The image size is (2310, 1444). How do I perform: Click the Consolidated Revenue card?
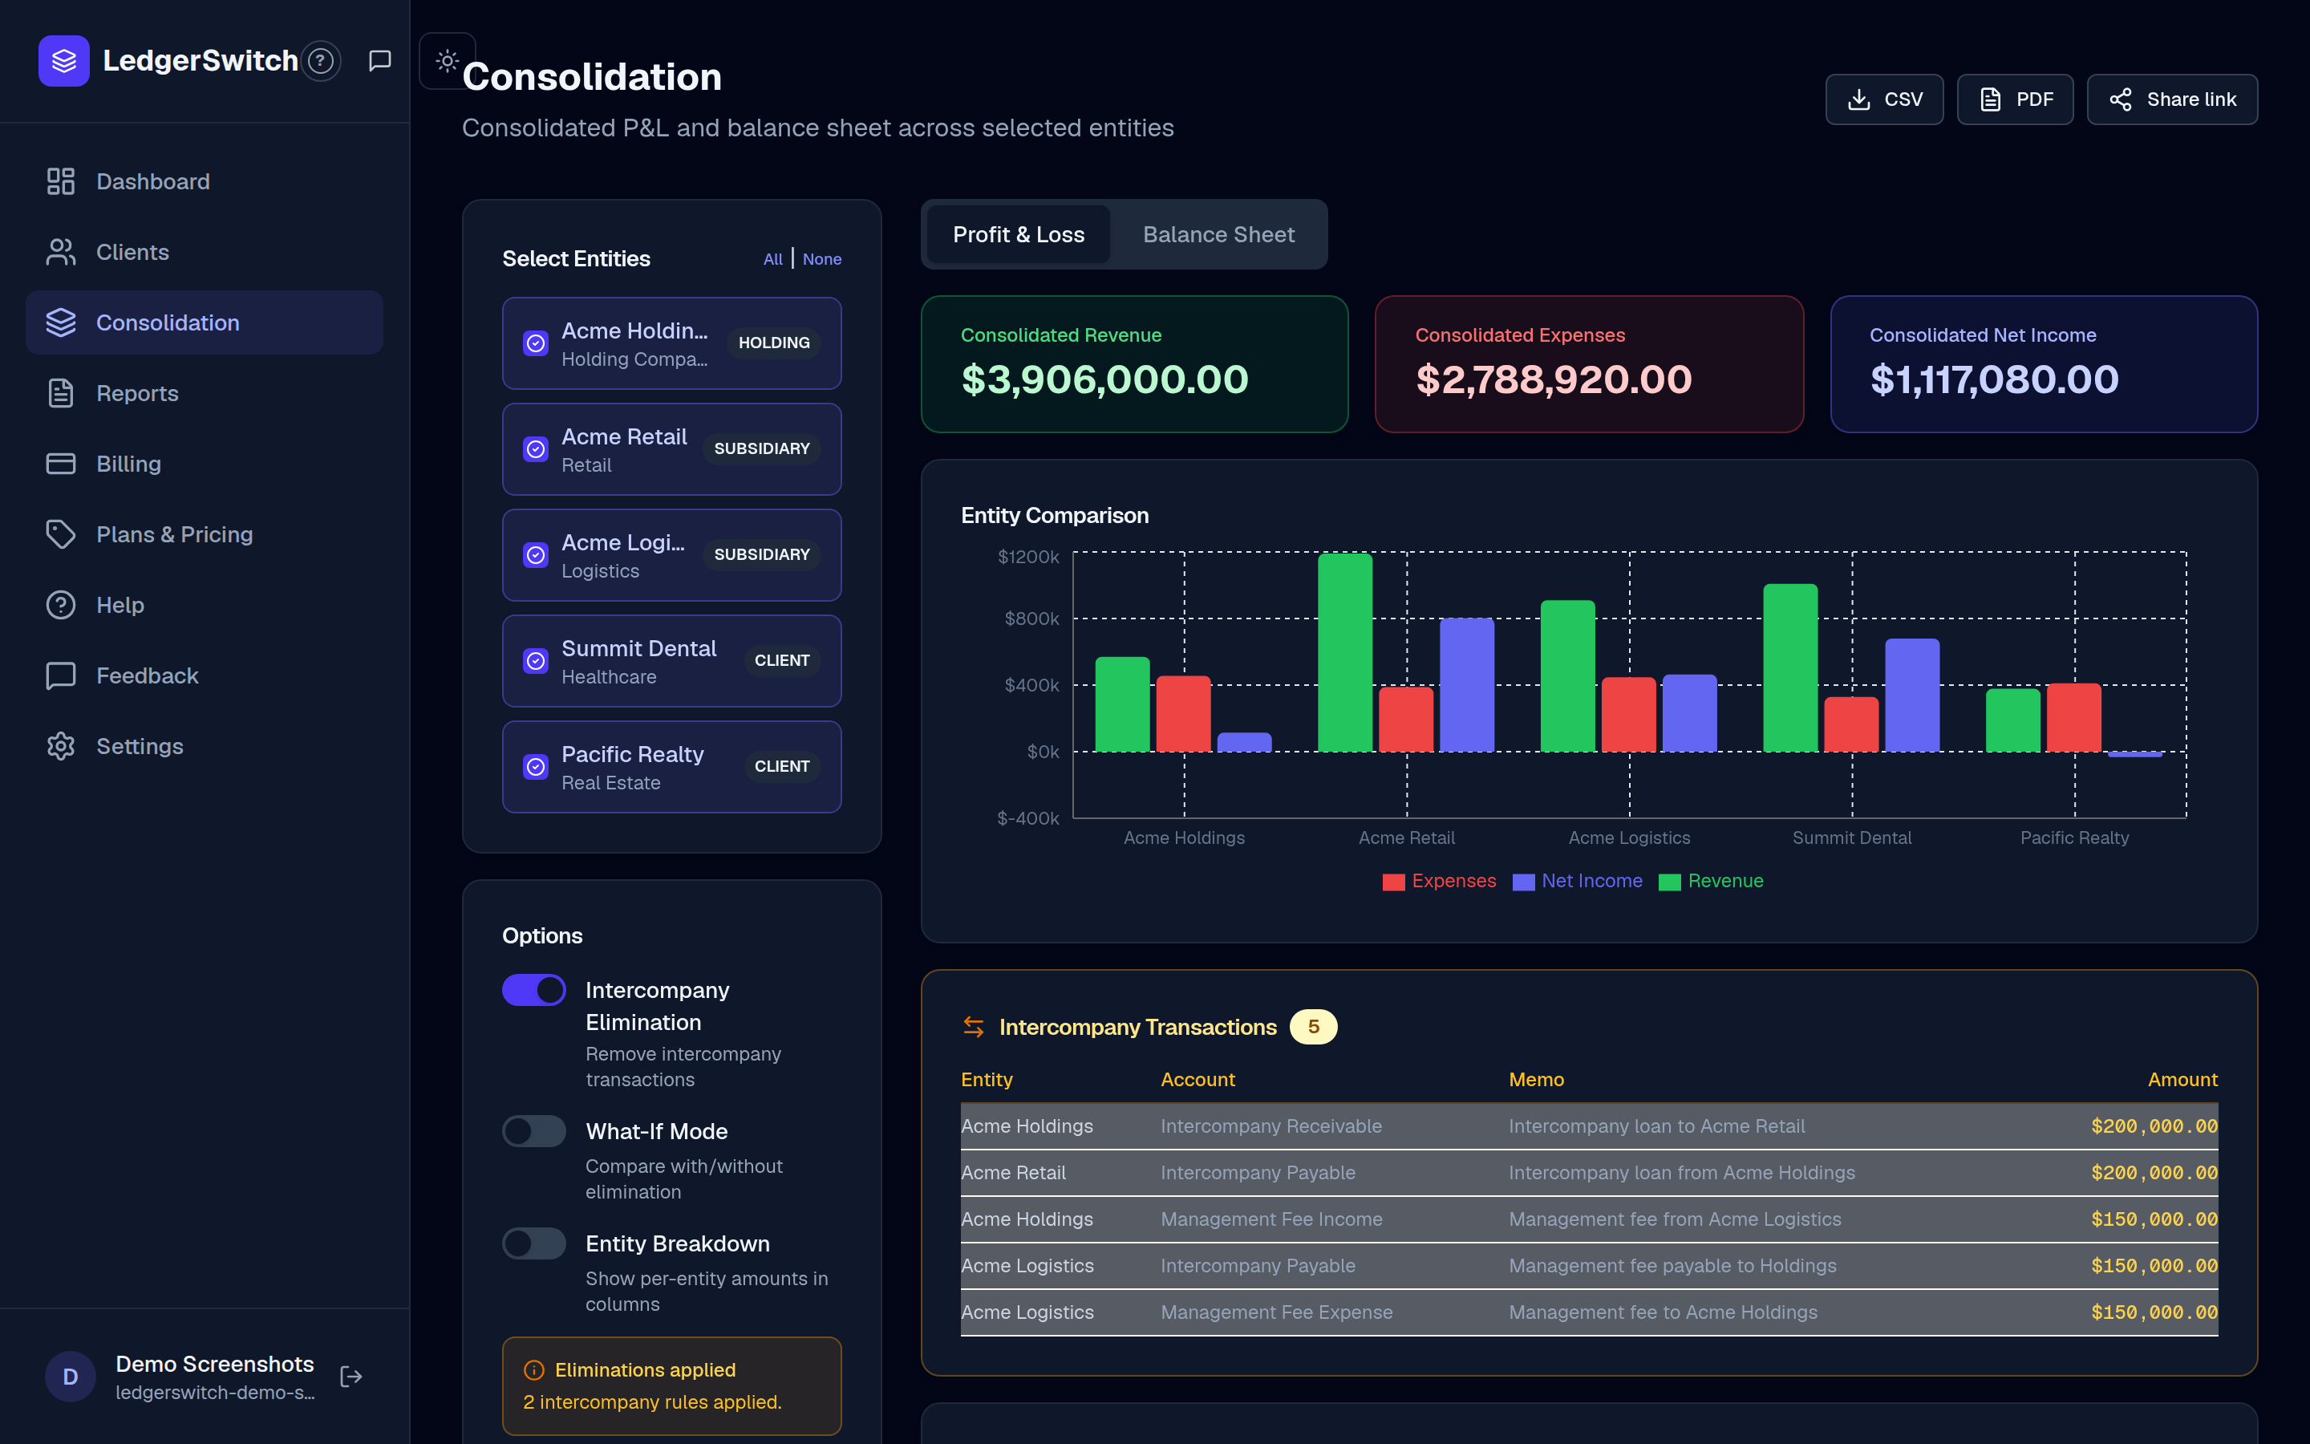(1134, 364)
